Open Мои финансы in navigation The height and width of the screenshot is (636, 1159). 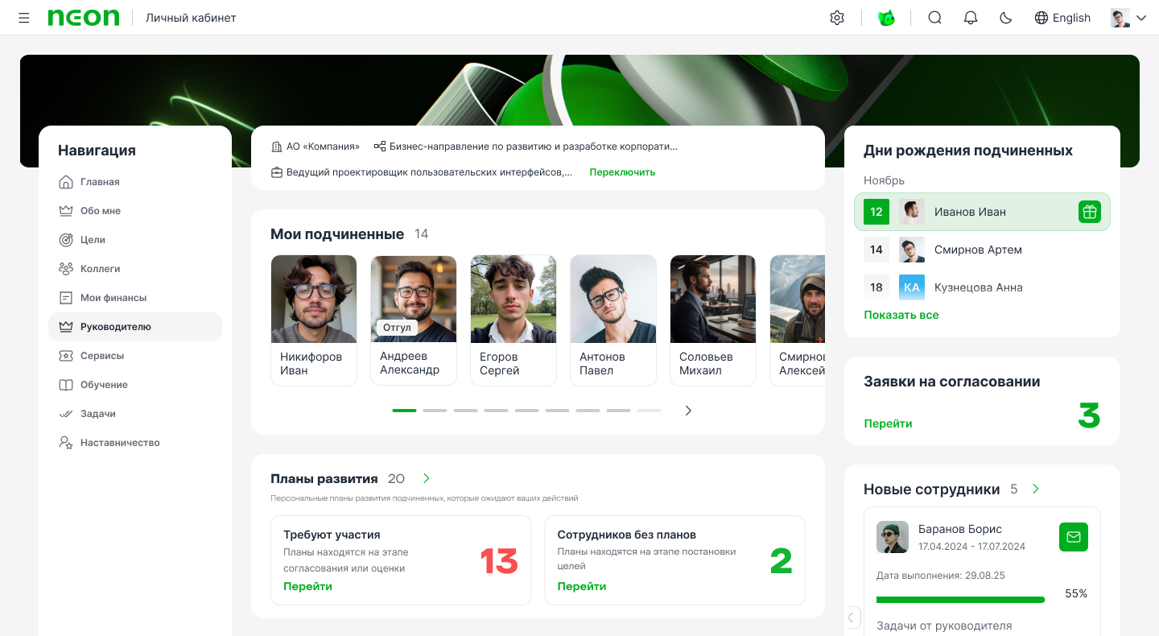pyautogui.click(x=113, y=298)
